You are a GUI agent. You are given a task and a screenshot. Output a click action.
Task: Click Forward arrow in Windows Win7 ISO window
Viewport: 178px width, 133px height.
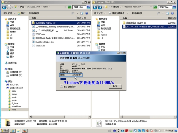(x=100, y=7)
